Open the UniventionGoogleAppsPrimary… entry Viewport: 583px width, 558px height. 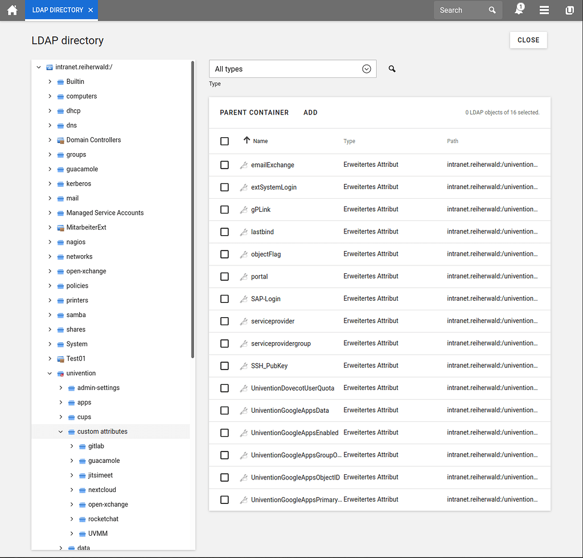[296, 499]
